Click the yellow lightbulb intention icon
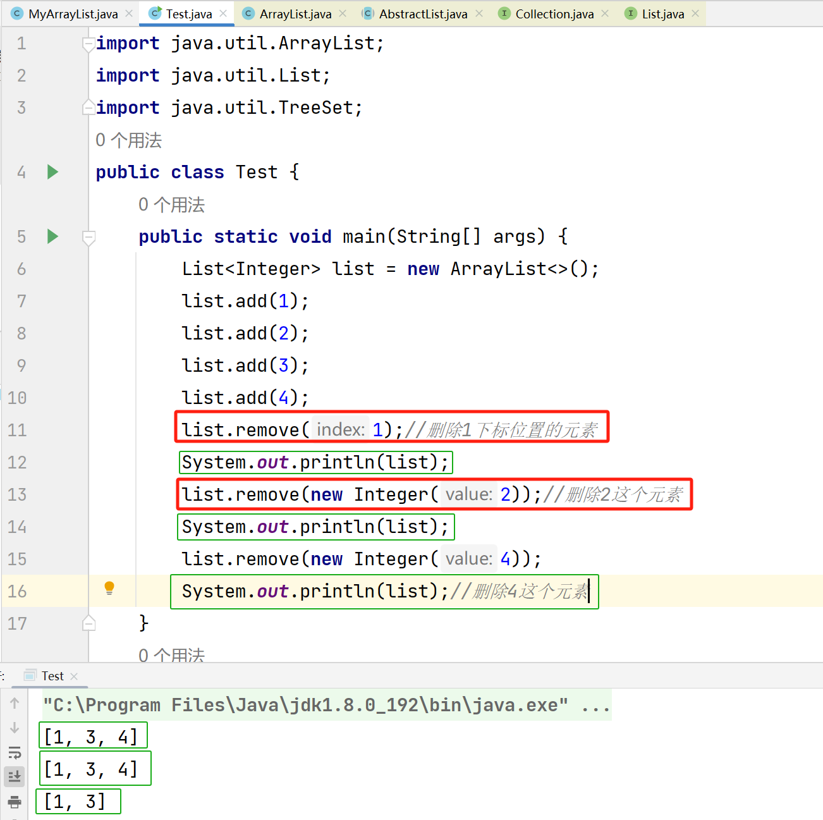The image size is (823, 820). click(109, 589)
